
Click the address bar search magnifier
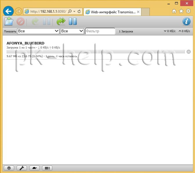(x=70, y=11)
